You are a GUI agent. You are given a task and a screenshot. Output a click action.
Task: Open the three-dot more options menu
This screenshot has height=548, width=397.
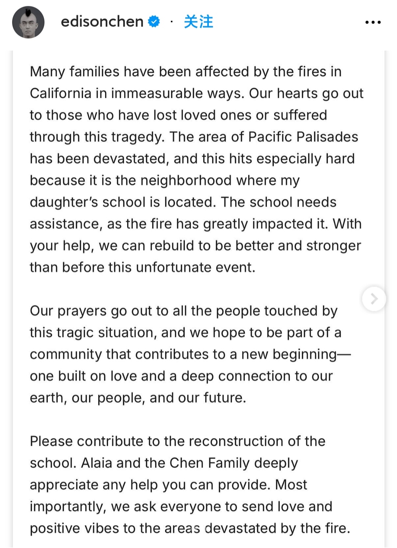point(373,22)
